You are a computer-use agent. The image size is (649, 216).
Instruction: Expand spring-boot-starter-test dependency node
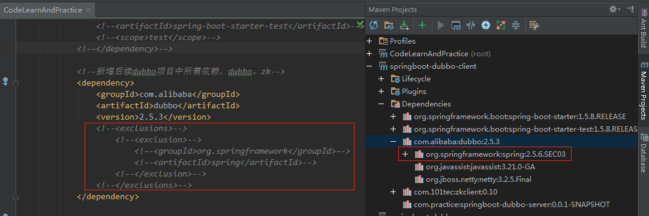(393, 129)
